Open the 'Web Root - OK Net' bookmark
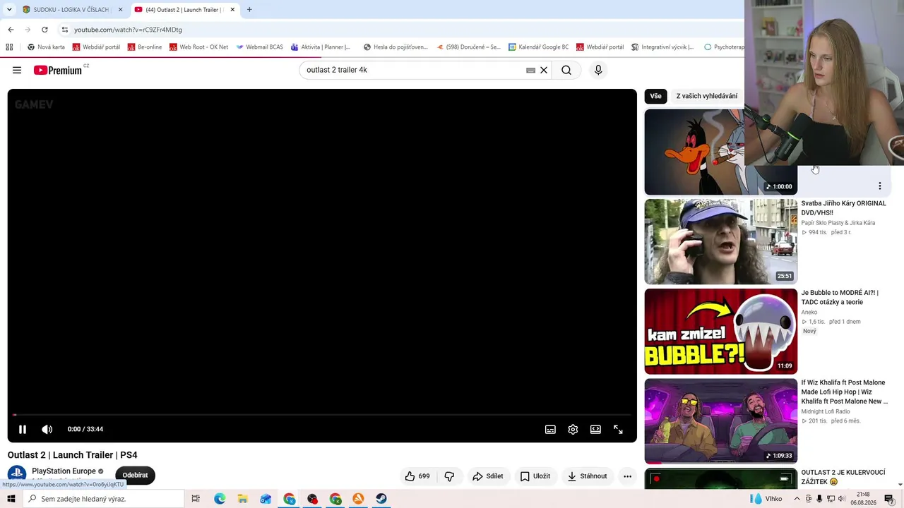The height and width of the screenshot is (508, 904). tap(199, 47)
